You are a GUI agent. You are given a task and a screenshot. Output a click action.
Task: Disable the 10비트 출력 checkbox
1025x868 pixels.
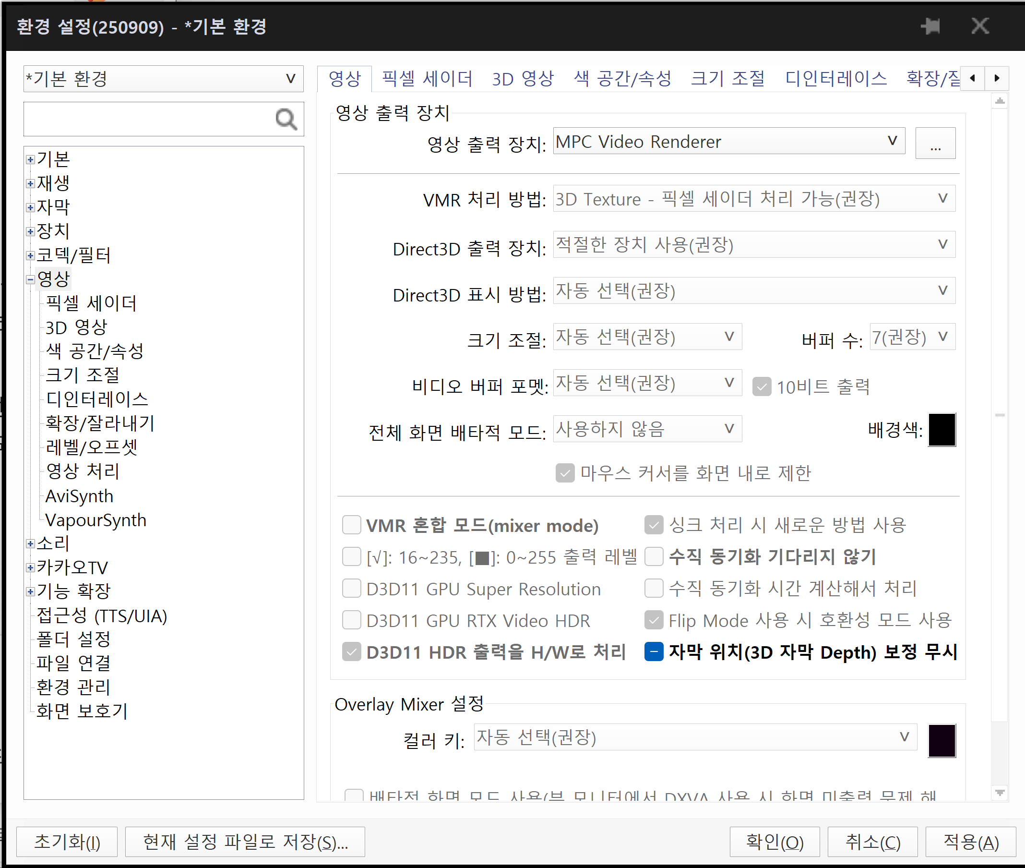[x=762, y=387]
